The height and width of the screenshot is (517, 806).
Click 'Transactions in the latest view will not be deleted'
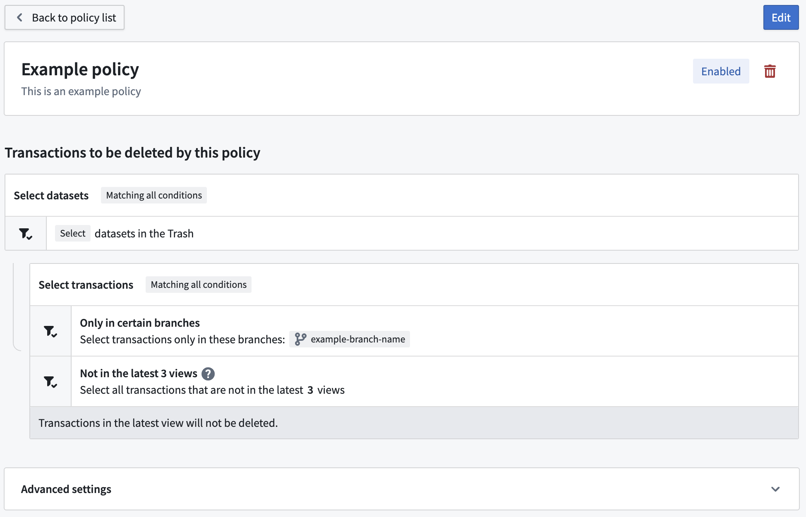158,423
